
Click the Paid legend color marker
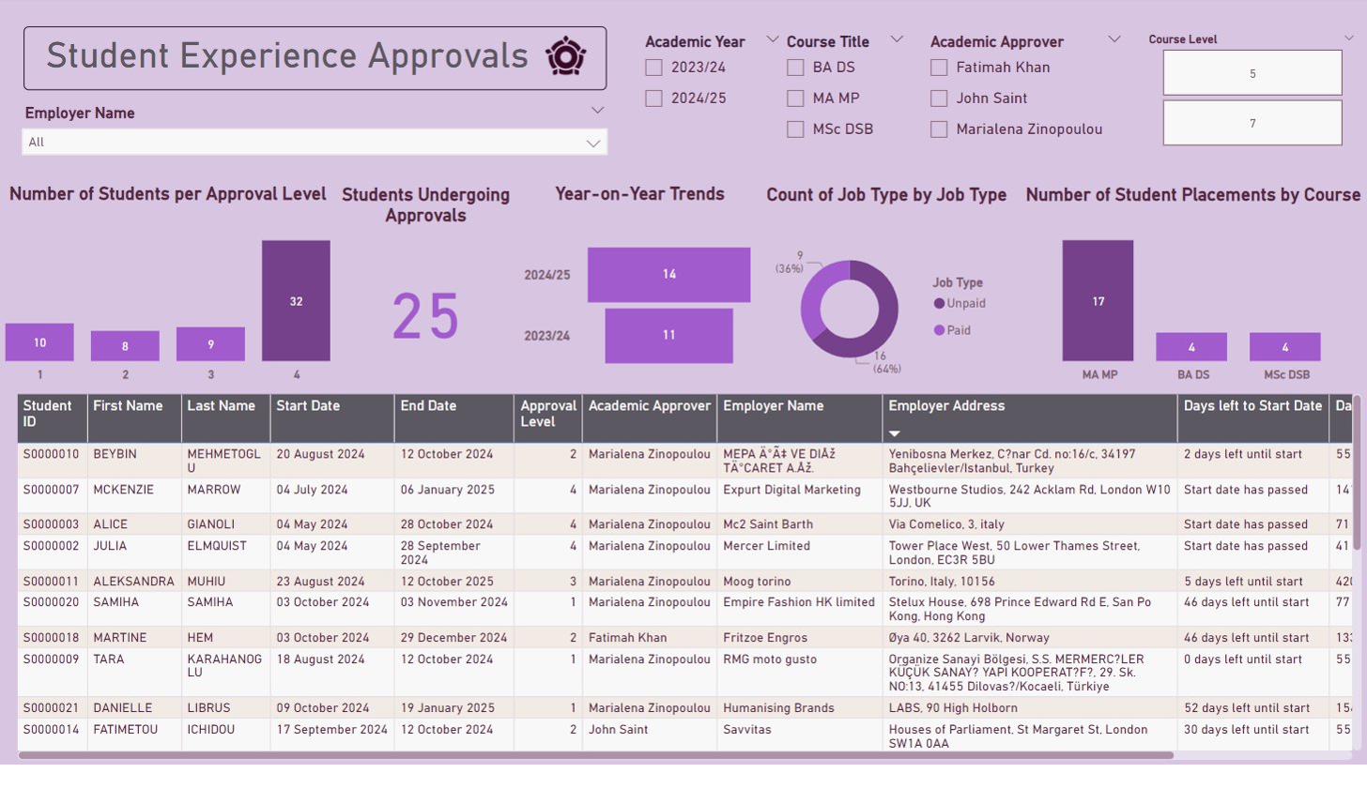[939, 330]
